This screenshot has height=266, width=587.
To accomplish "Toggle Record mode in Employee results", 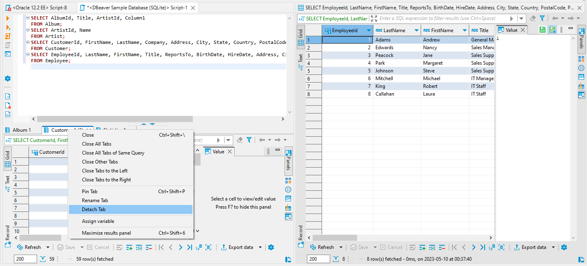I will 300,236.
